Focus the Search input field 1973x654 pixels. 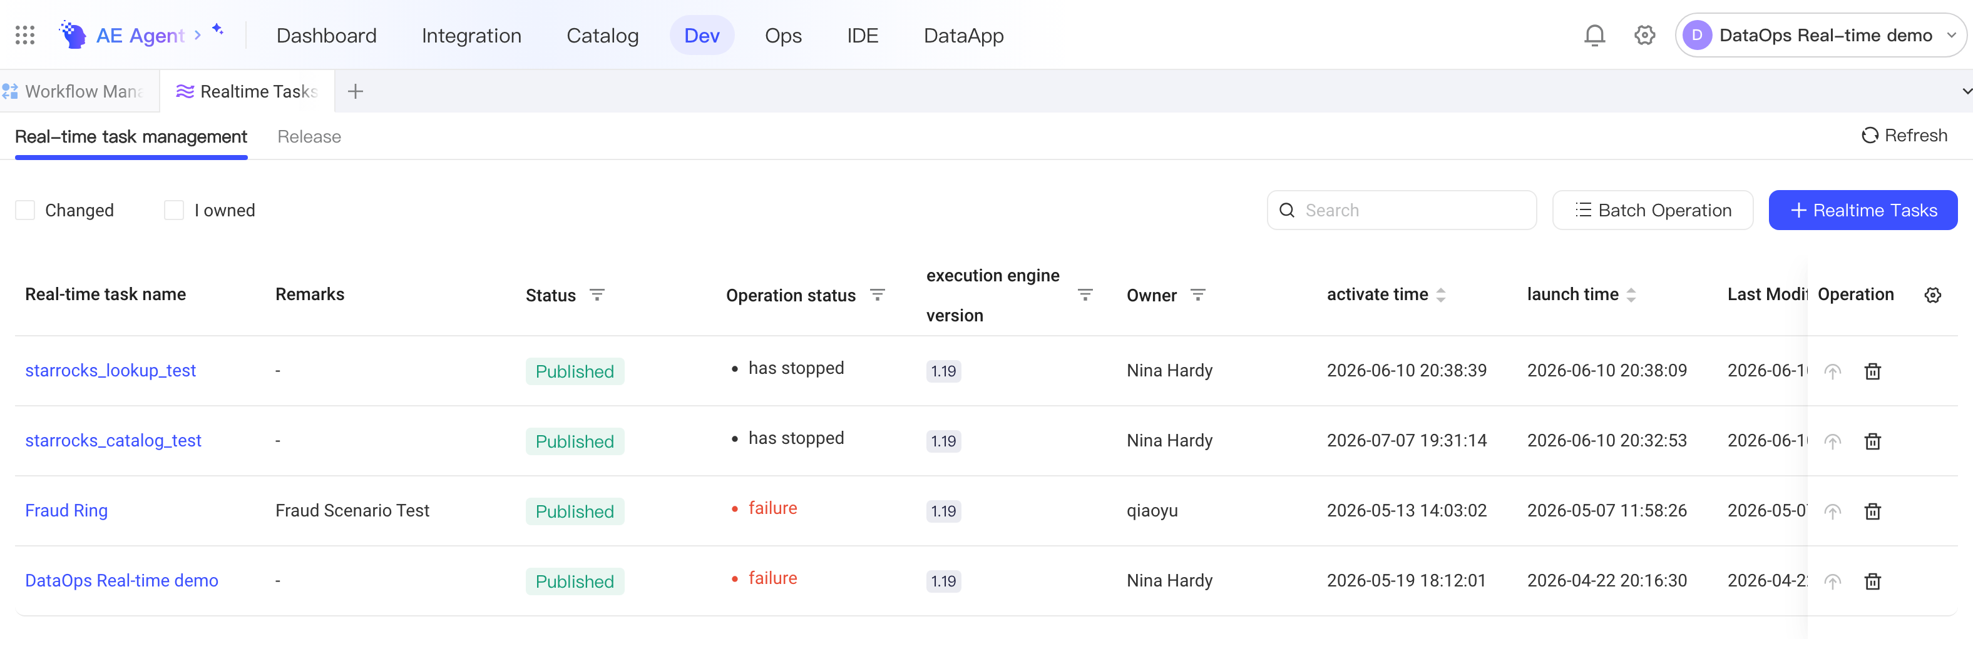click(x=1401, y=210)
